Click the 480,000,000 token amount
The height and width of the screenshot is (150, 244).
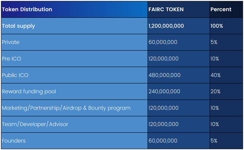tap(164, 75)
